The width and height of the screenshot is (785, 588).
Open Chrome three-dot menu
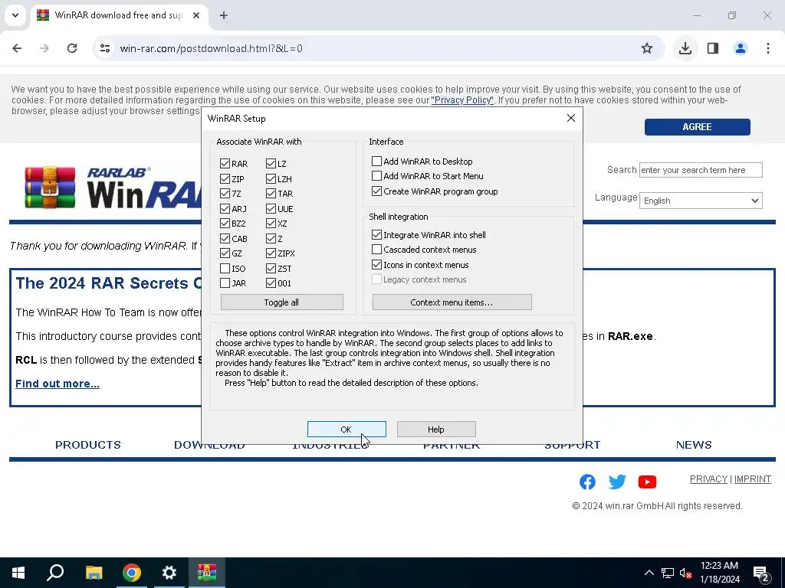pyautogui.click(x=768, y=48)
